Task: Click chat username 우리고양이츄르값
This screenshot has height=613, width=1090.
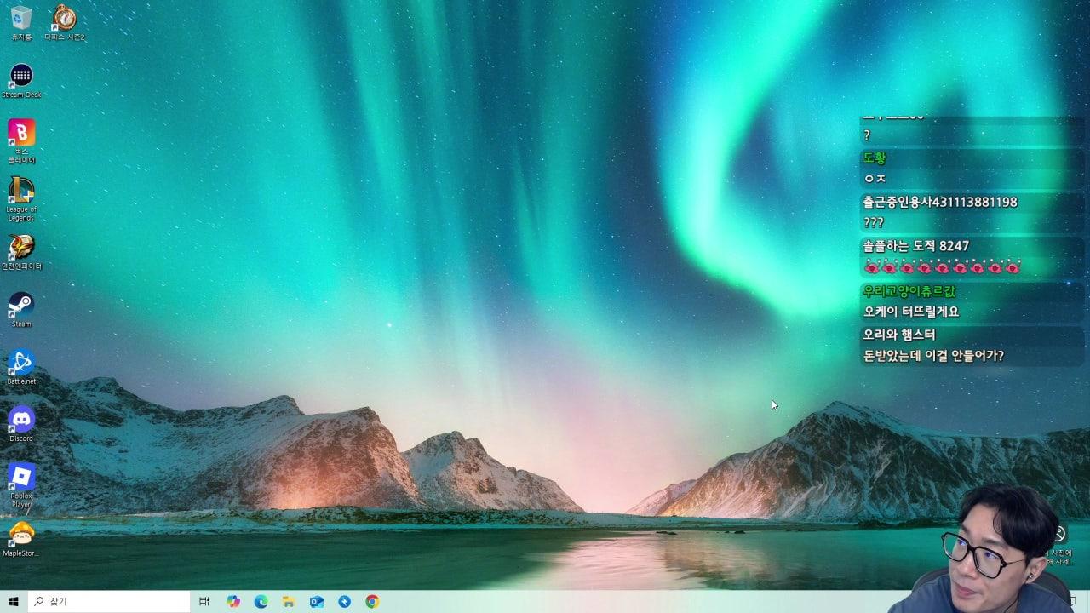Action: coord(909,291)
